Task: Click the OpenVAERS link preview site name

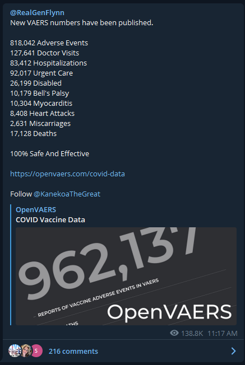Action: click(x=36, y=209)
